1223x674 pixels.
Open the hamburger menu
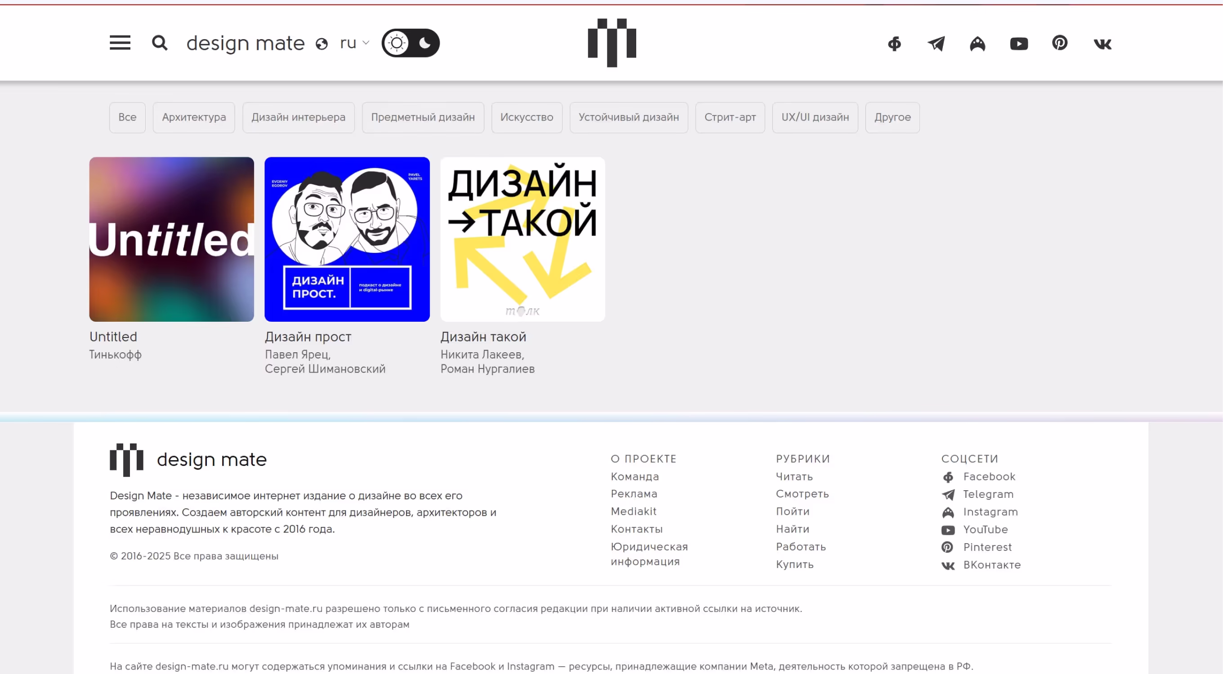[120, 43]
